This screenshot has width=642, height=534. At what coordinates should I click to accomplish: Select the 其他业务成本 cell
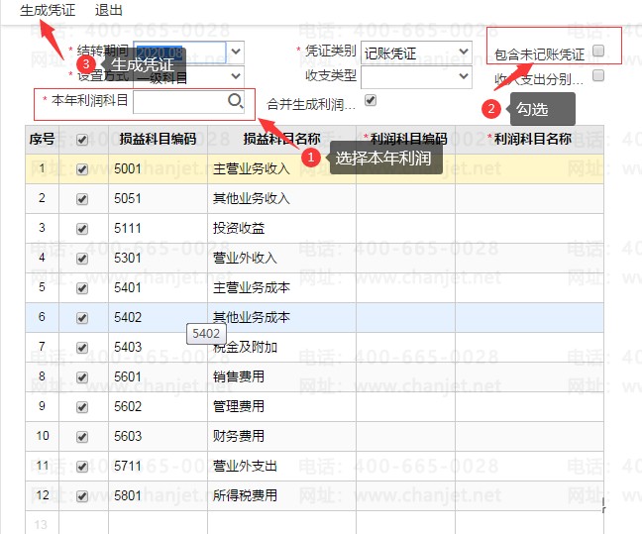[x=281, y=317]
